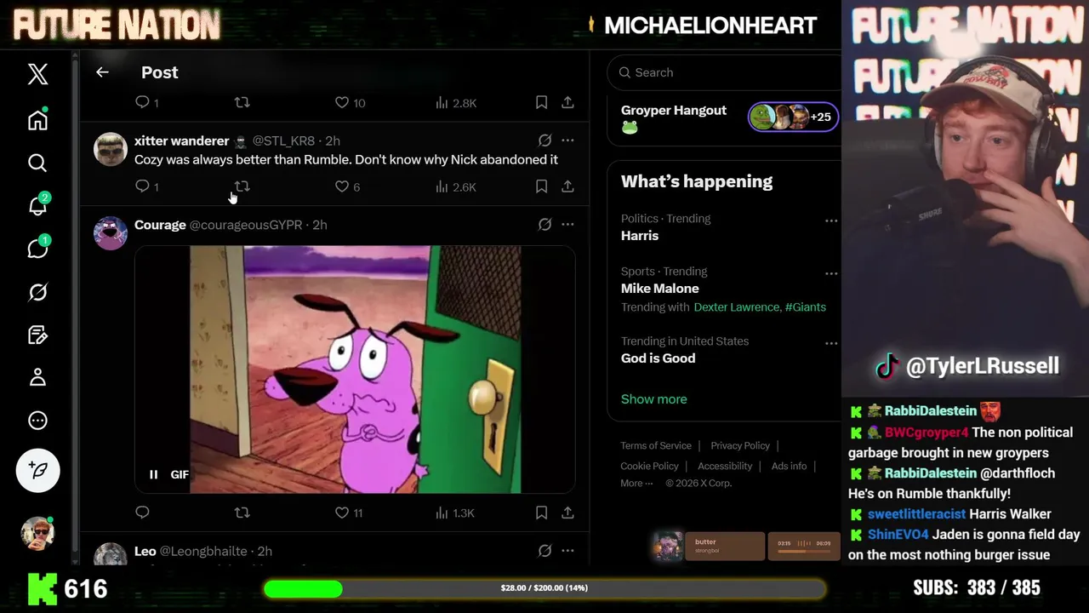The width and height of the screenshot is (1089, 613).
Task: Open more options for xitter wanderer's post
Action: [x=567, y=140]
